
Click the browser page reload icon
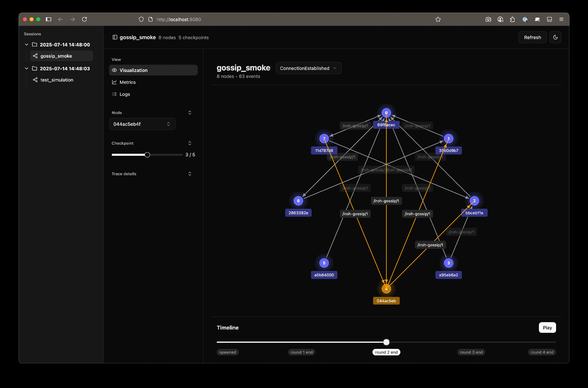point(84,19)
